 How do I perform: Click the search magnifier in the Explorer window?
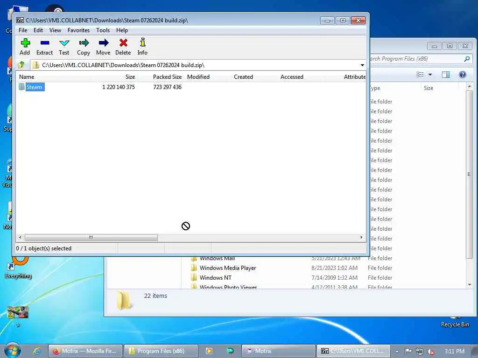pos(467,59)
